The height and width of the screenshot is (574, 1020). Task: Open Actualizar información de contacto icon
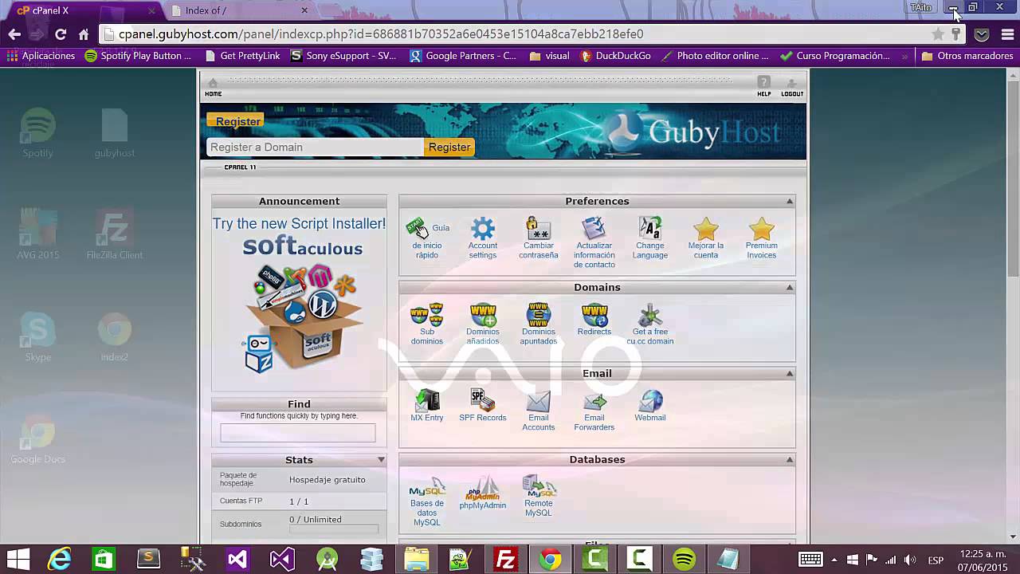[x=594, y=229]
